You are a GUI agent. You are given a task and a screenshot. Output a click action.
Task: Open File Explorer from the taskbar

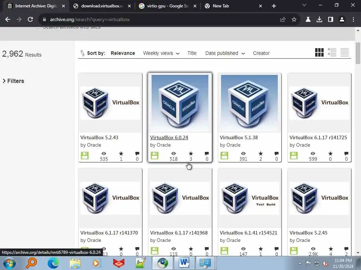75,263
